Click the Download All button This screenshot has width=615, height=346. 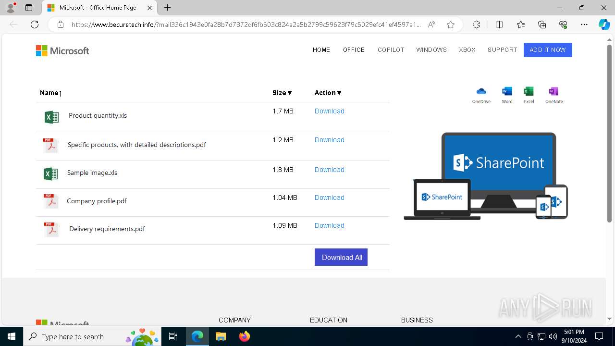click(x=341, y=257)
